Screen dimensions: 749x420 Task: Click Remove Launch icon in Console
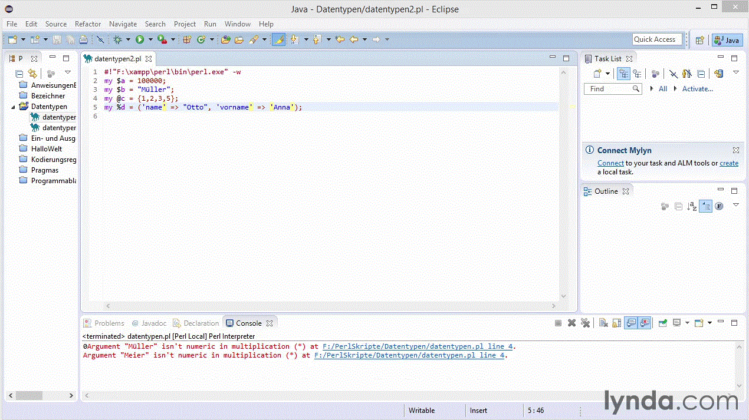pyautogui.click(x=571, y=323)
